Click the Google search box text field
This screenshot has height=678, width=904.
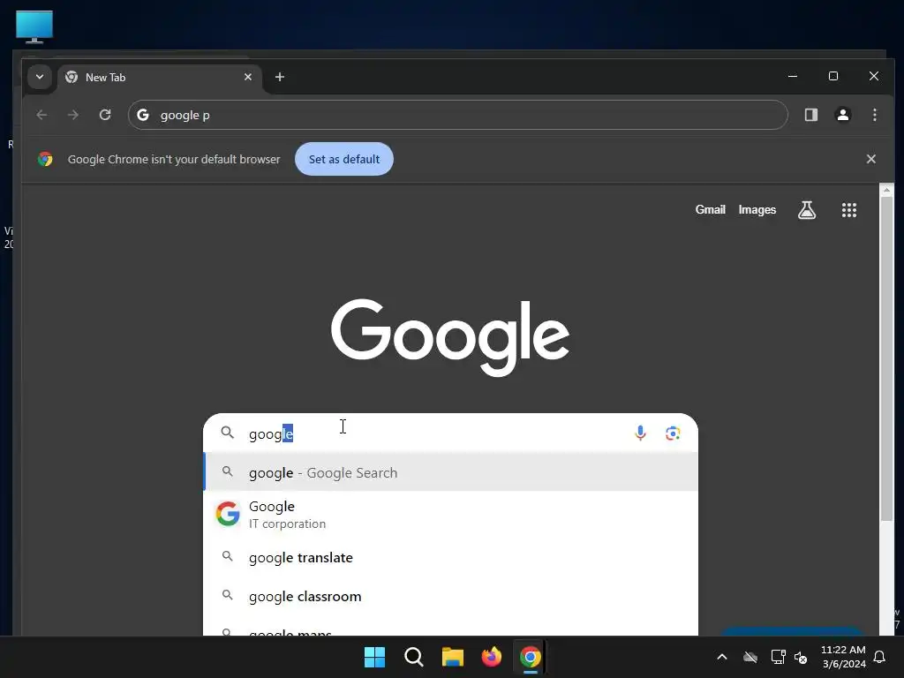click(x=434, y=433)
